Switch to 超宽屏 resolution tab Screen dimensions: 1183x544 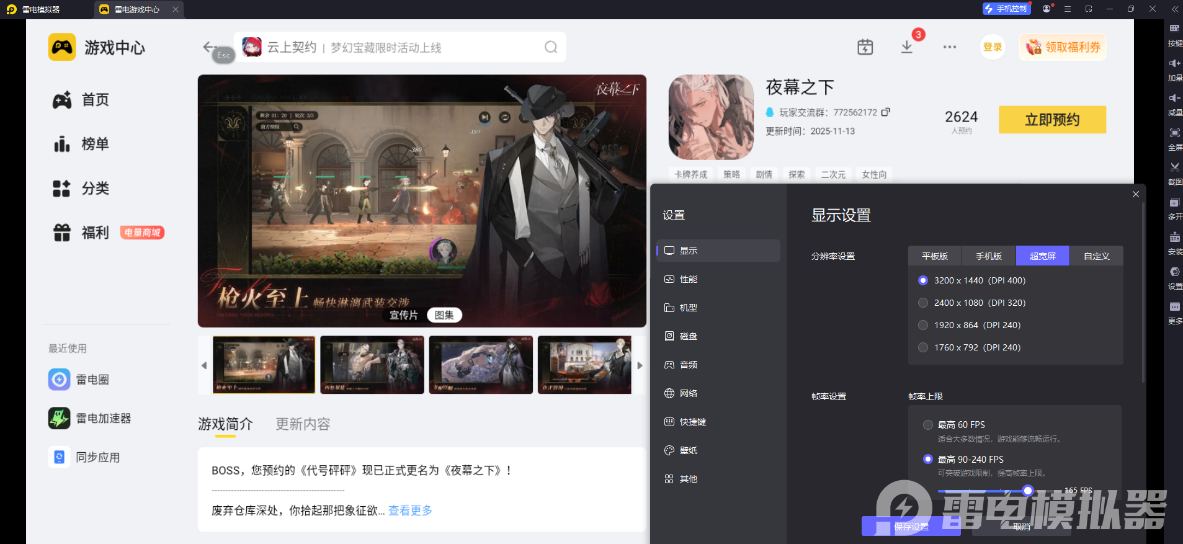(1043, 256)
